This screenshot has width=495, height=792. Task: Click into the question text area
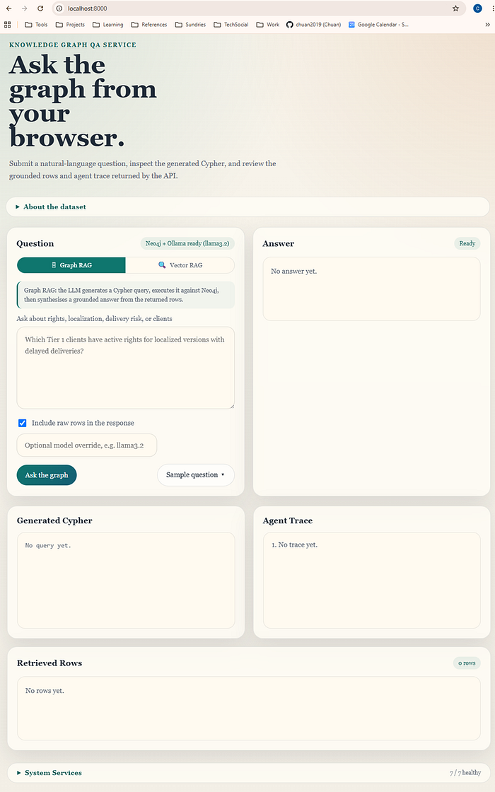click(126, 368)
